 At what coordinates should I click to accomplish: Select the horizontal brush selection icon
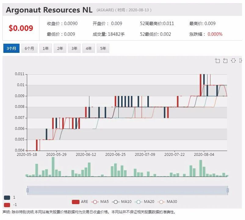[x=233, y=61]
